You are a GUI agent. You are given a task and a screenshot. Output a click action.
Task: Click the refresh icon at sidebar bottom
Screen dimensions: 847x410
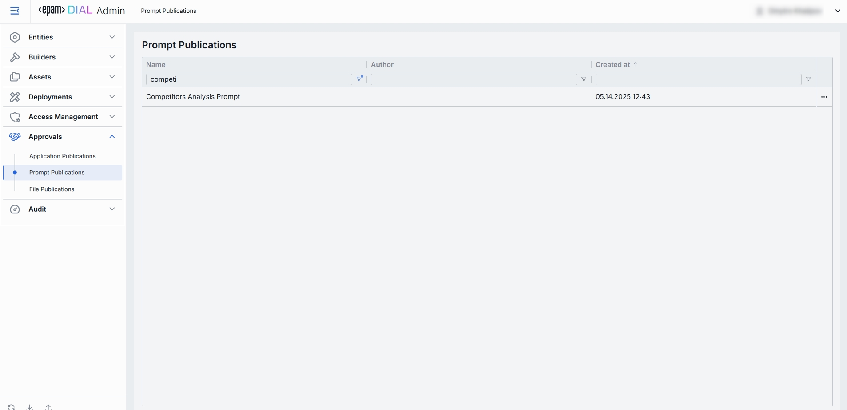click(x=12, y=406)
